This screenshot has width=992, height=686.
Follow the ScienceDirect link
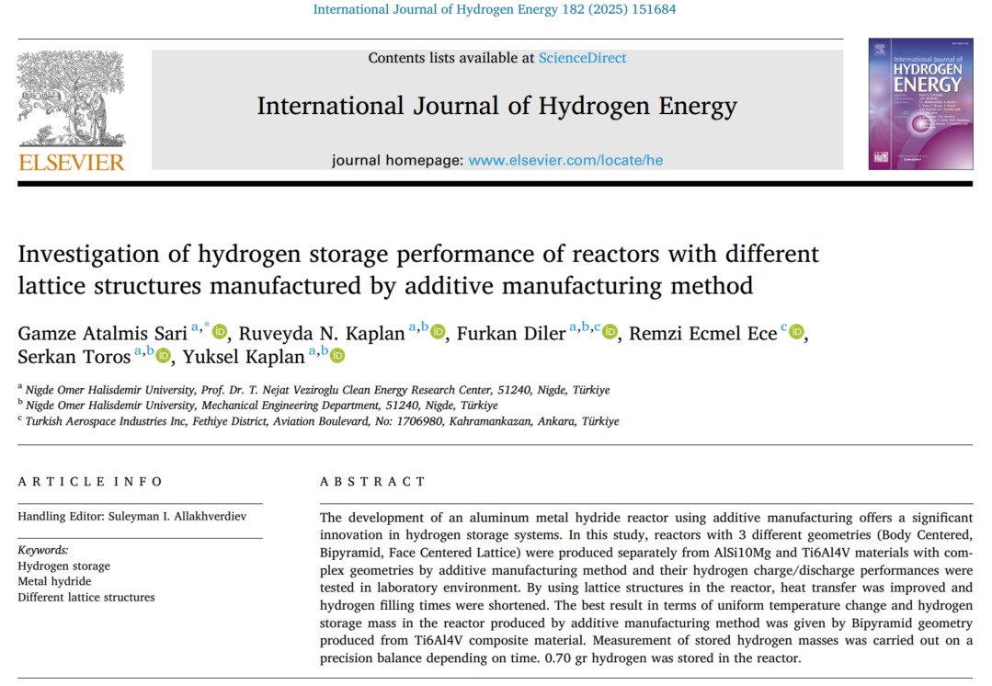click(582, 58)
